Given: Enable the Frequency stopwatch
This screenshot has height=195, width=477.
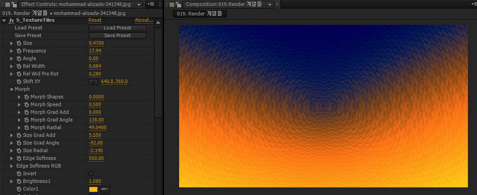Looking at the screenshot, I should 19,51.
